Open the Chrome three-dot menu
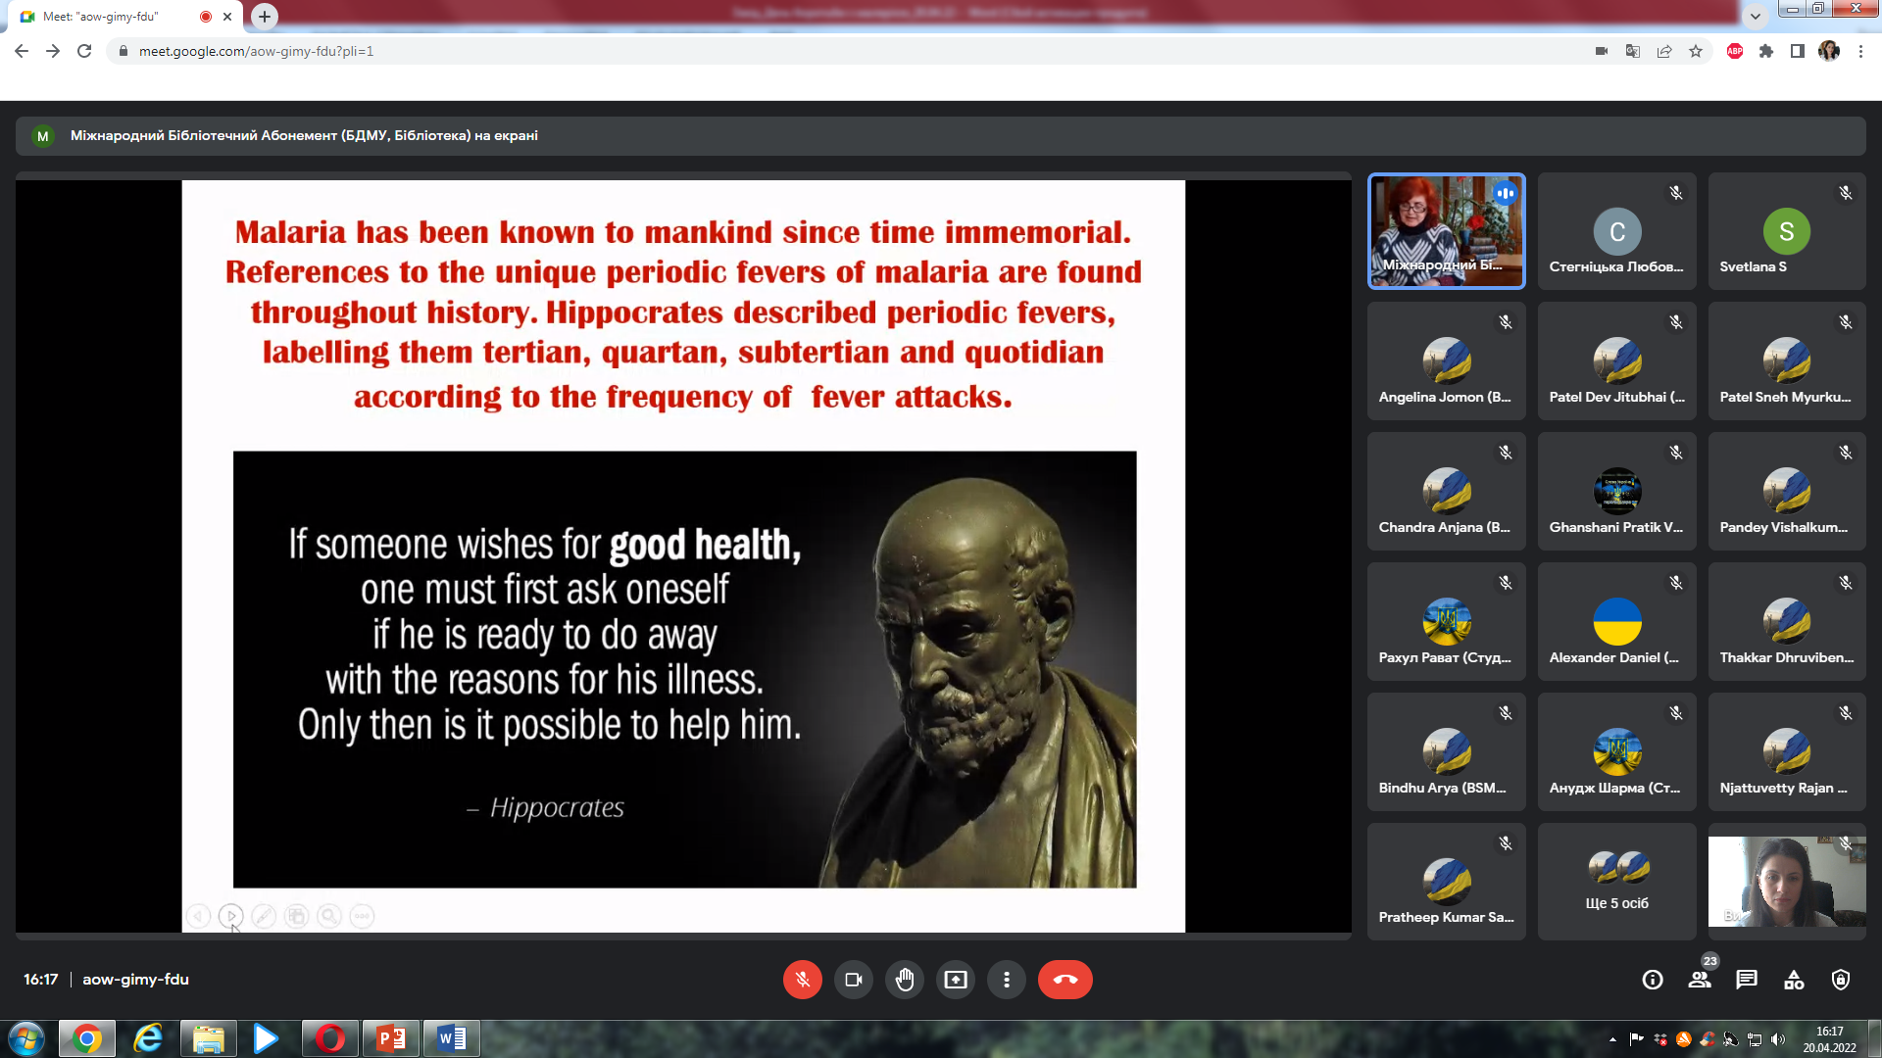The image size is (1882, 1058). [x=1860, y=51]
